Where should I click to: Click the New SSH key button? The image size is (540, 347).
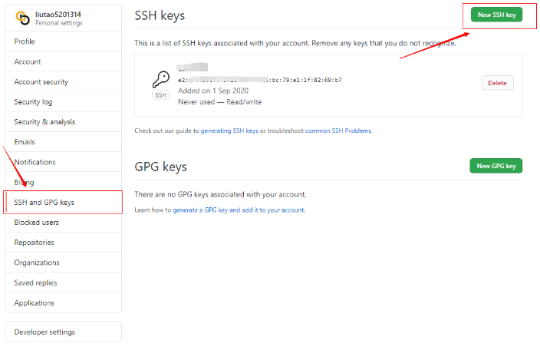(x=496, y=16)
